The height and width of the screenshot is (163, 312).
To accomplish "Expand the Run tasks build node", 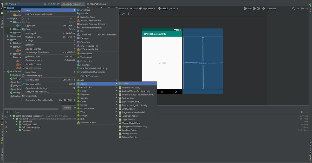I will [16, 130].
